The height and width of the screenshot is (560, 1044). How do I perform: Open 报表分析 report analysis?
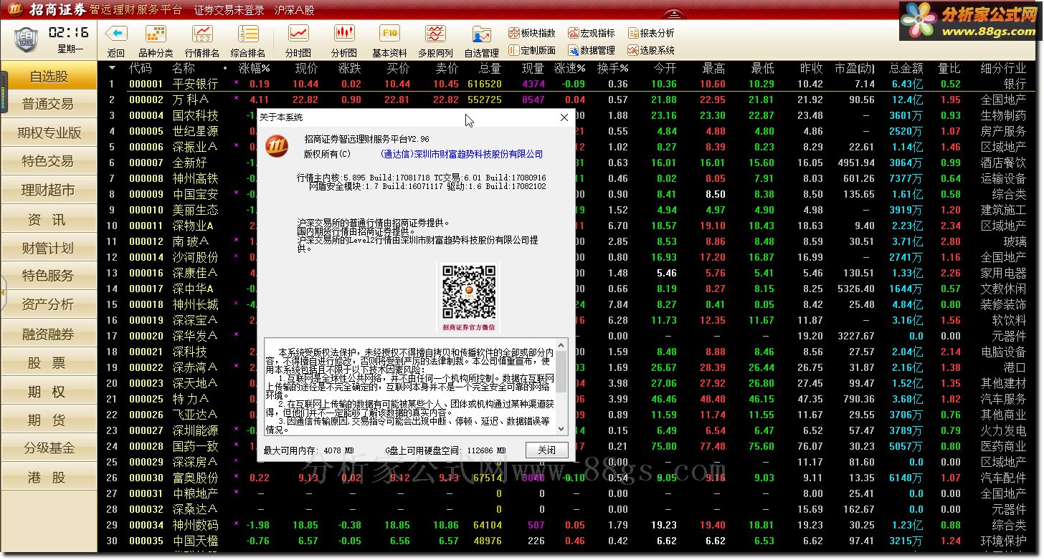click(651, 33)
